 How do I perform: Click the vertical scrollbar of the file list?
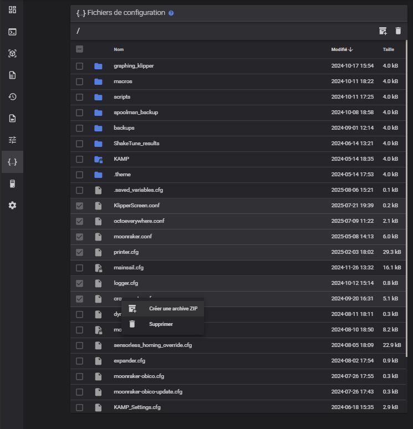coord(406,198)
